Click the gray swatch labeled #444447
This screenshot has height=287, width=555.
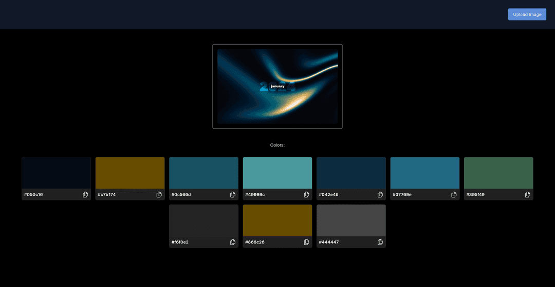(351, 220)
